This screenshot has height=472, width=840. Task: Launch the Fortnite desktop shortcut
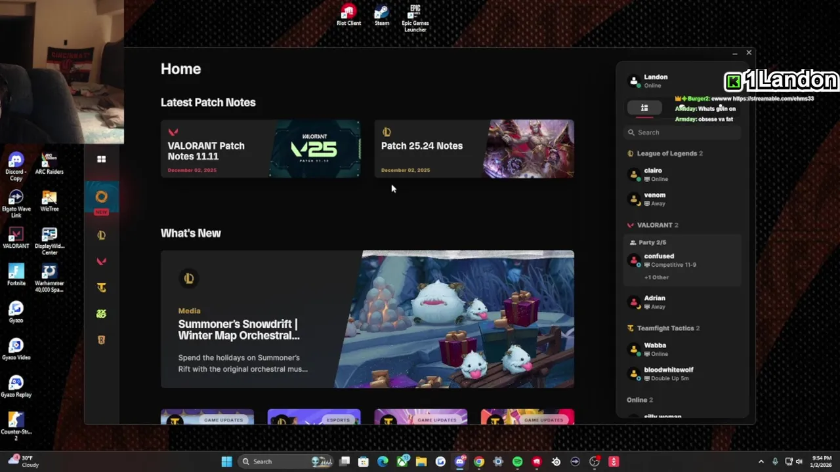tap(16, 275)
